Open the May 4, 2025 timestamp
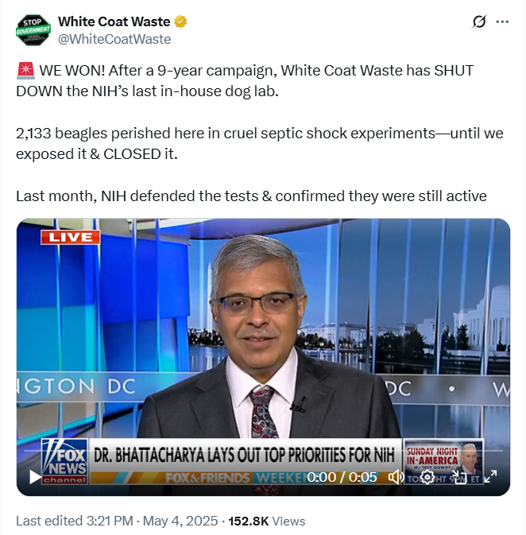 point(180,521)
